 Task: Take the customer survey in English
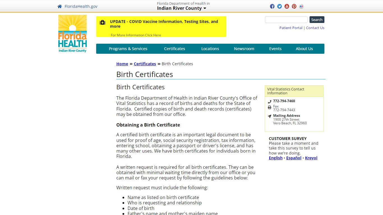276,158
